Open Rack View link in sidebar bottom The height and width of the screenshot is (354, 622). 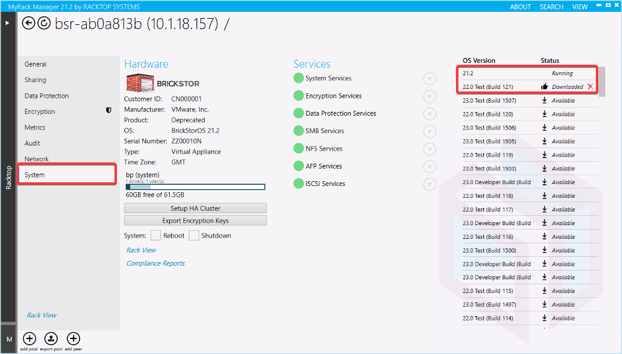(x=42, y=315)
